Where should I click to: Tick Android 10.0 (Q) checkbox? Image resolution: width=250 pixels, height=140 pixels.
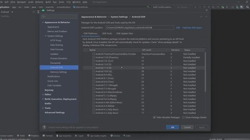pos(94,71)
